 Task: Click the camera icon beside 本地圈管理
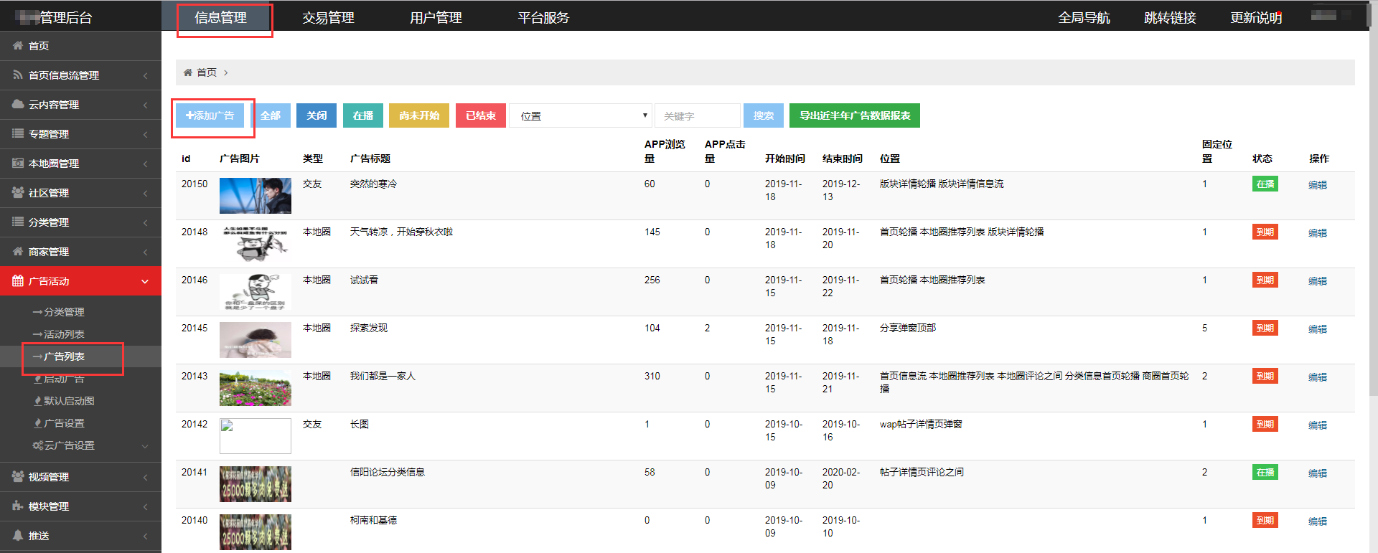[18, 163]
